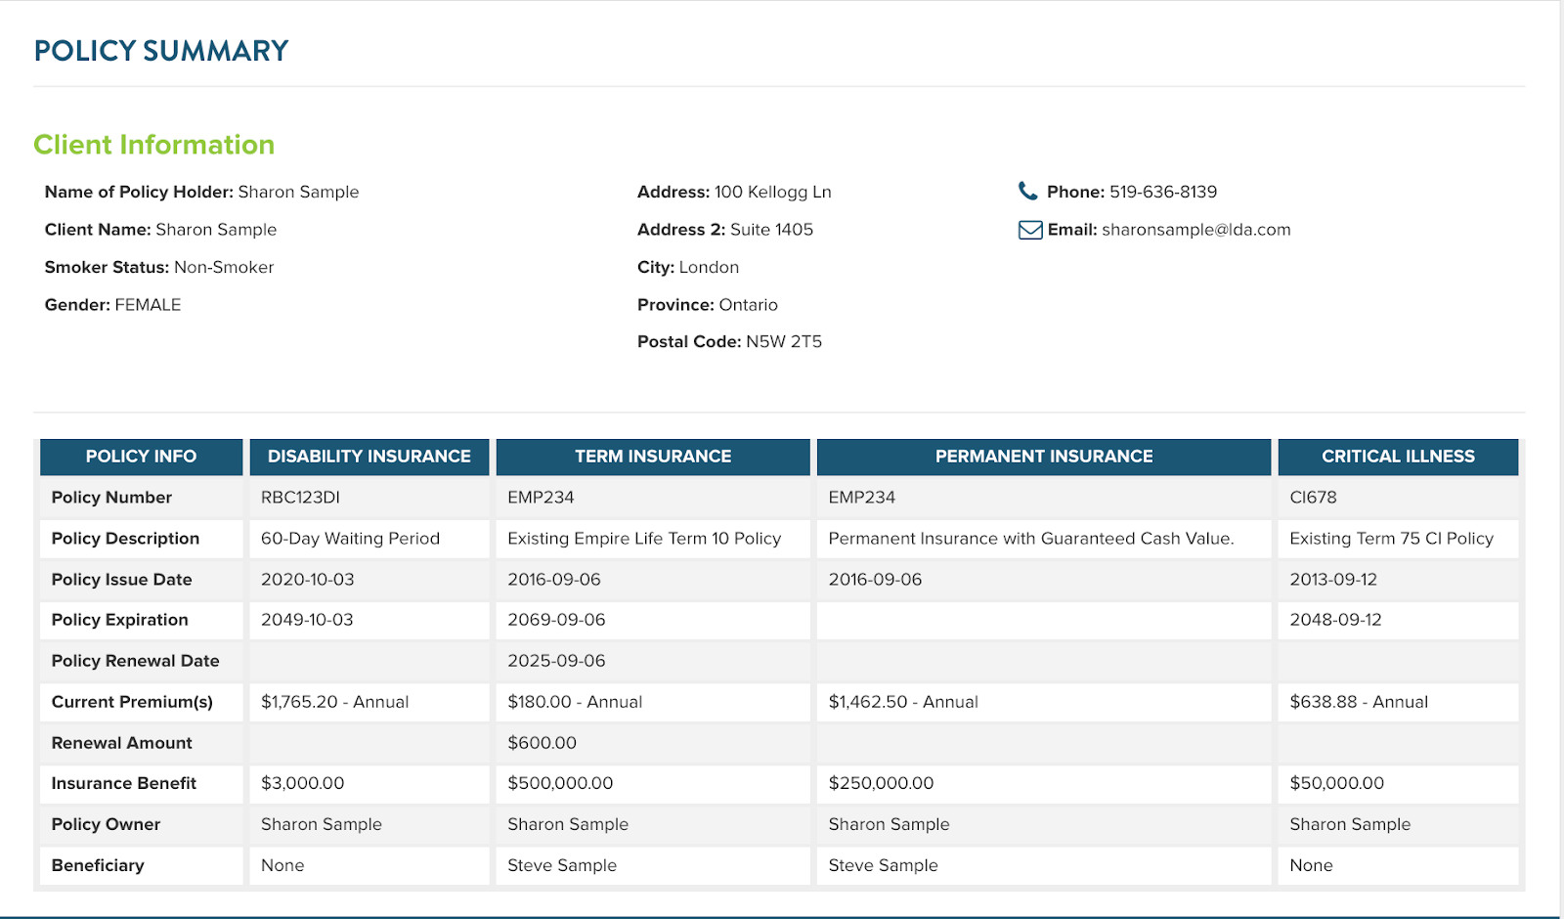Click the phone number 519-636-8139
Screen dimensions: 1564x919
pos(1162,192)
